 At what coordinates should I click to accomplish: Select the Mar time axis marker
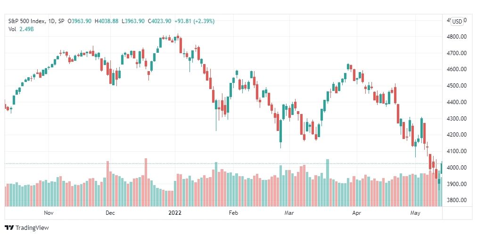coord(289,213)
